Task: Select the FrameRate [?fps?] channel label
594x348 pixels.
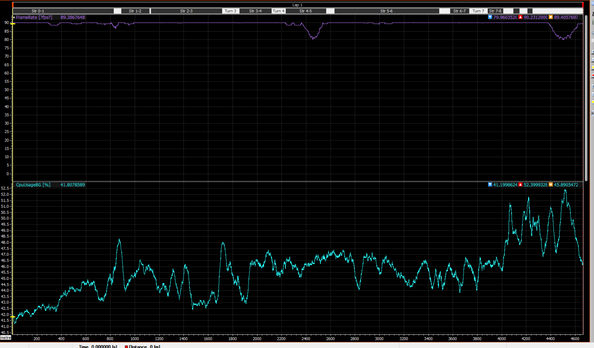Action: pyautogui.click(x=34, y=17)
